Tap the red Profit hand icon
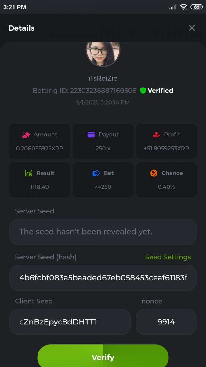This screenshot has height=367, width=206. pyautogui.click(x=156, y=135)
